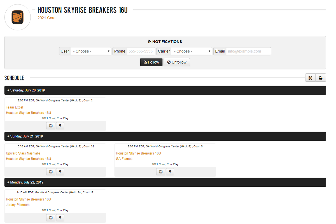336x224 pixels.
Task: Add the Jersey Pioneers game to calendar
Action: 51,218
